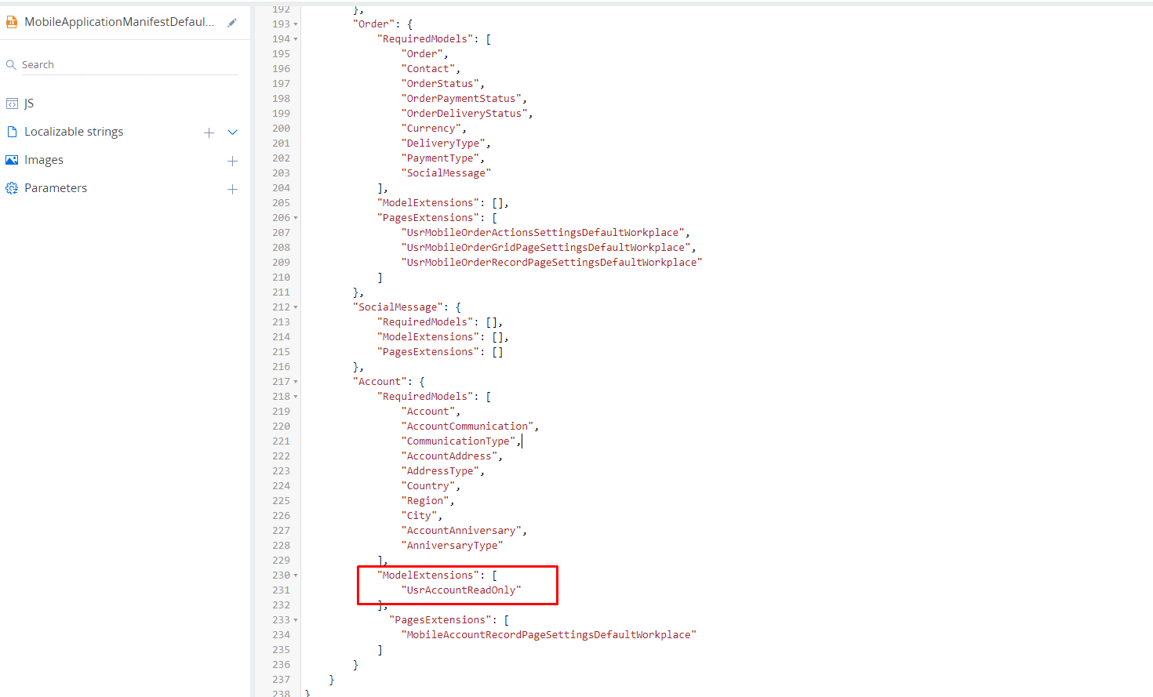Click "Contact" on line 196
Image resolution: width=1153 pixels, height=697 pixels.
pos(428,69)
